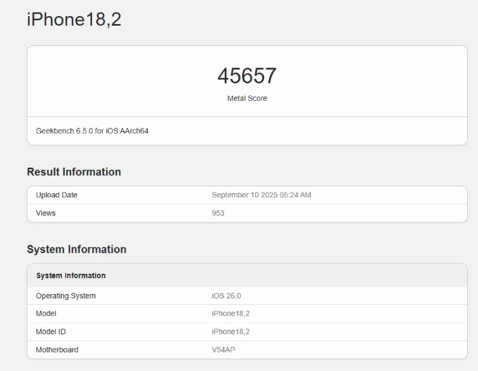Screen dimensions: 478x371
Task: Click the iPhone18,2 page title
Action: [74, 20]
